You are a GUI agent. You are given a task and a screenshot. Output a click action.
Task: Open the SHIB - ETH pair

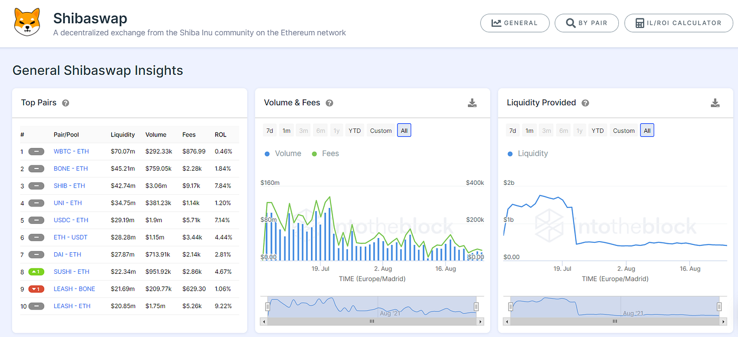coord(69,186)
